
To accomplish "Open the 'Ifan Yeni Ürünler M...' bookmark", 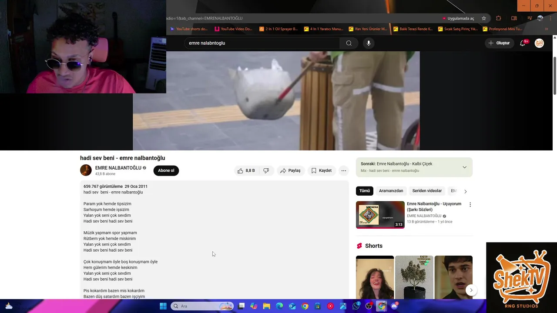I will (368, 29).
